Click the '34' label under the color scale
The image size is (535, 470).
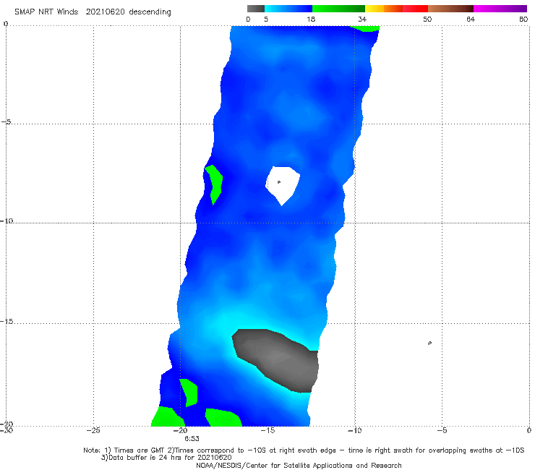click(x=362, y=19)
